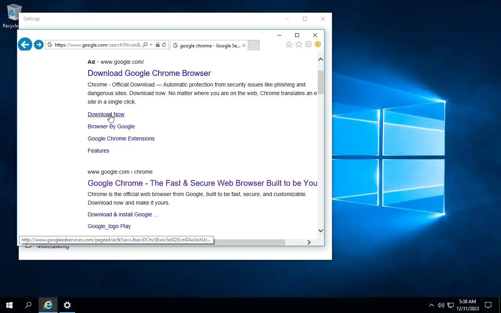Minimize the Settings window behind
The height and width of the screenshot is (313, 501).
pos(287,19)
